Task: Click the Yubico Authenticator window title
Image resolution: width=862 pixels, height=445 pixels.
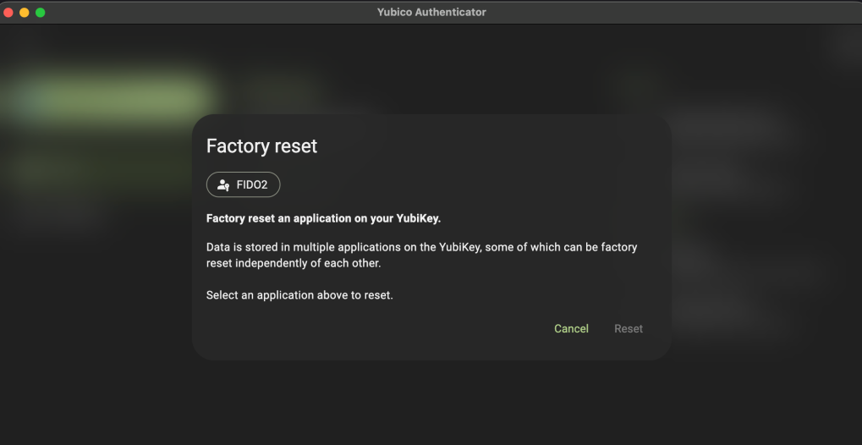Action: coord(431,12)
